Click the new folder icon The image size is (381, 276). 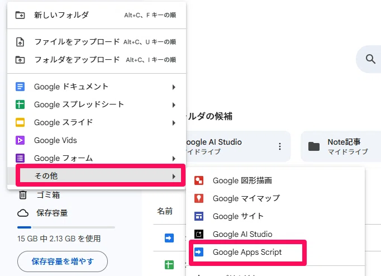tap(20, 15)
